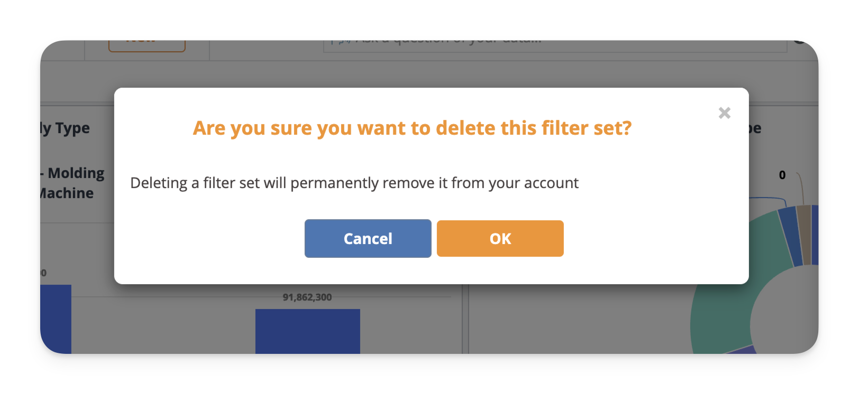This screenshot has width=859, height=394.
Task: Click the orange outlined button at top left
Action: click(x=147, y=45)
